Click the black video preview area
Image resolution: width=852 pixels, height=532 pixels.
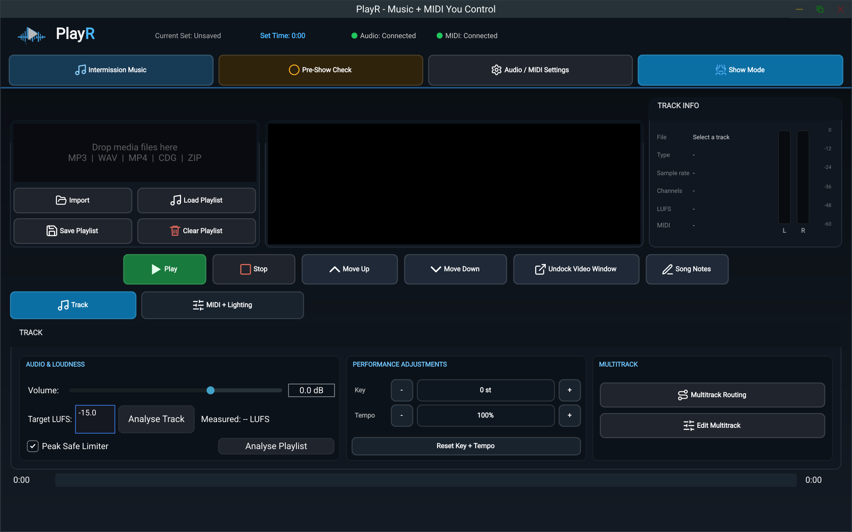(454, 184)
